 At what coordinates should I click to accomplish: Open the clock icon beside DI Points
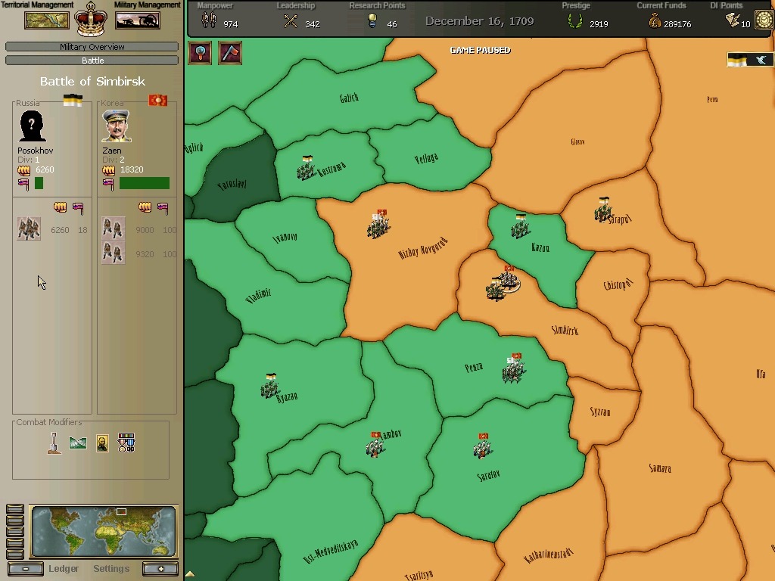(764, 20)
